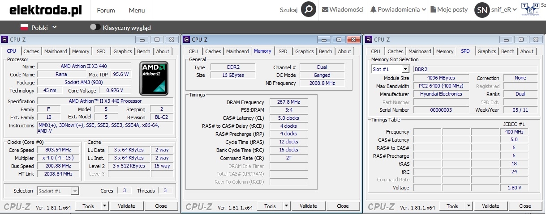Click AMD Athlon II processor logo
The image size is (546, 214).
[154, 79]
